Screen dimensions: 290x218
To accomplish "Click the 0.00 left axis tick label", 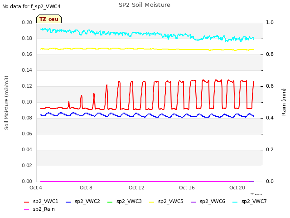I will pyautogui.click(x=27, y=182).
